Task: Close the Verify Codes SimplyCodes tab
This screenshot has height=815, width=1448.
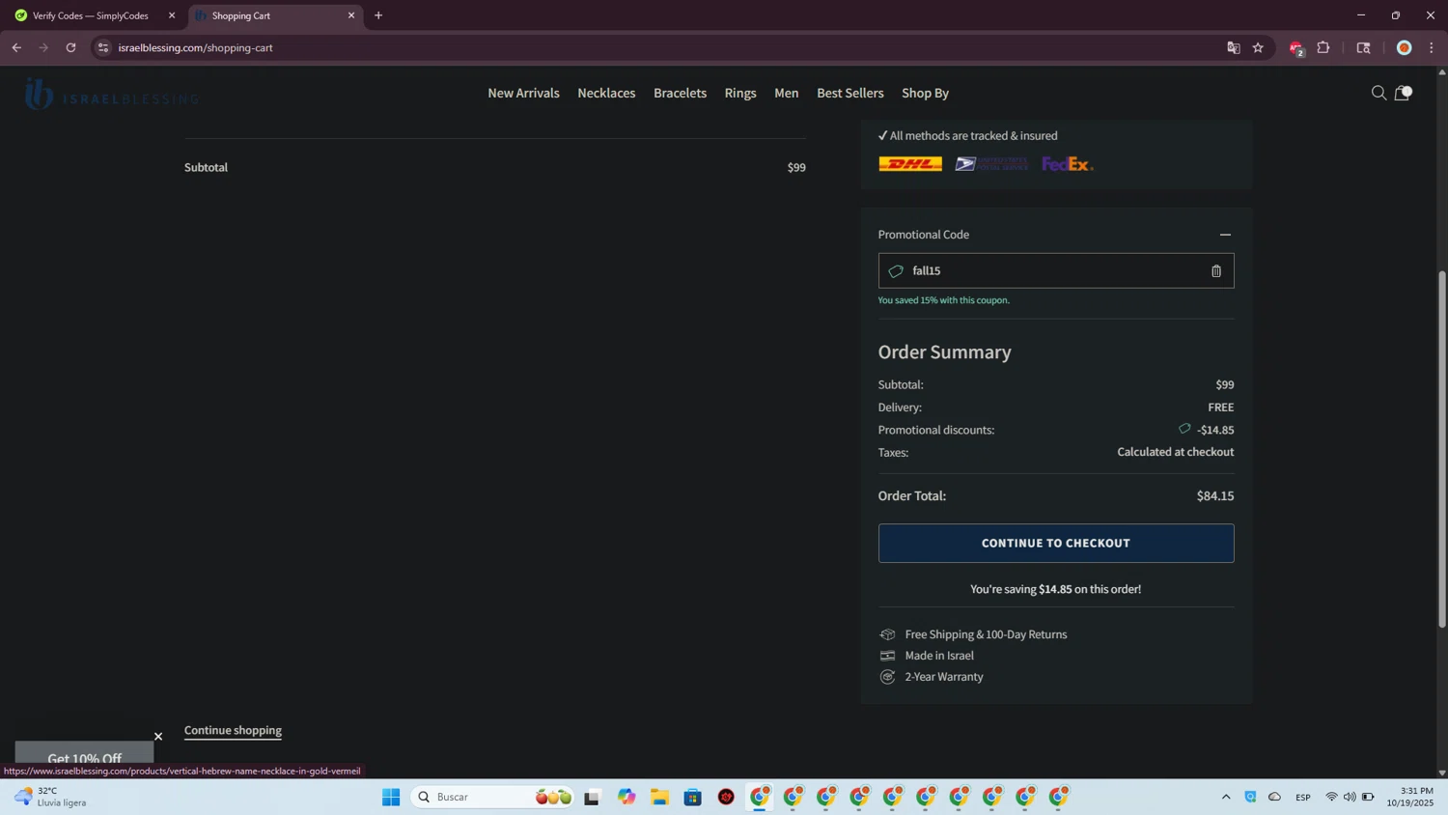Action: pyautogui.click(x=172, y=15)
